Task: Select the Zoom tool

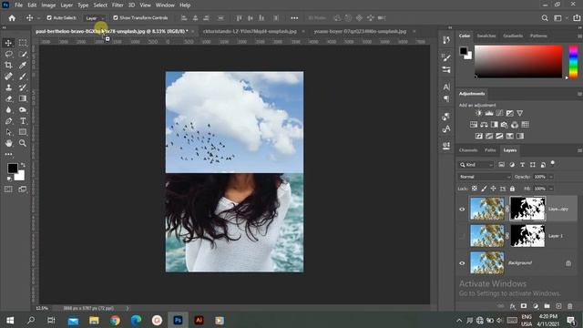Action: coord(23,143)
